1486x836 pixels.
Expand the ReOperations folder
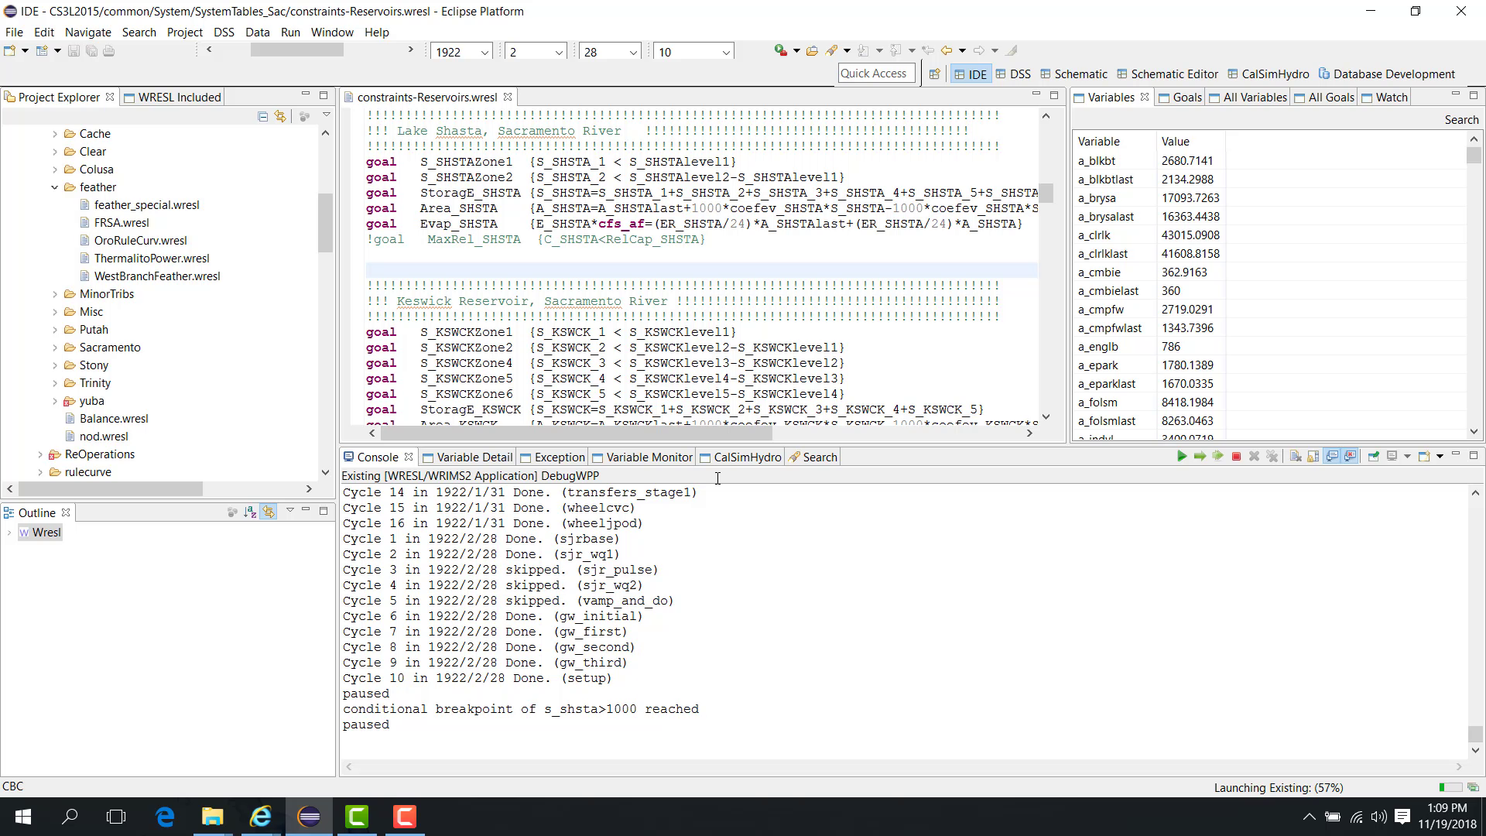[x=40, y=454]
